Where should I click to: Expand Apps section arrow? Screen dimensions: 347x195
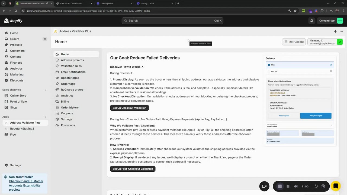coord(46,117)
